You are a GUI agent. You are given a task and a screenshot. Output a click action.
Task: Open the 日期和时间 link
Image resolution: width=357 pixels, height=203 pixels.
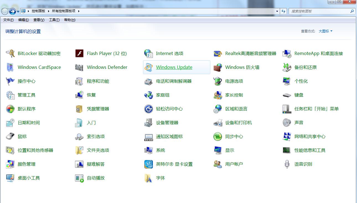click(x=29, y=123)
